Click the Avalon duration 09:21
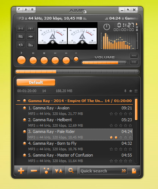The image size is (158, 189). point(126,108)
